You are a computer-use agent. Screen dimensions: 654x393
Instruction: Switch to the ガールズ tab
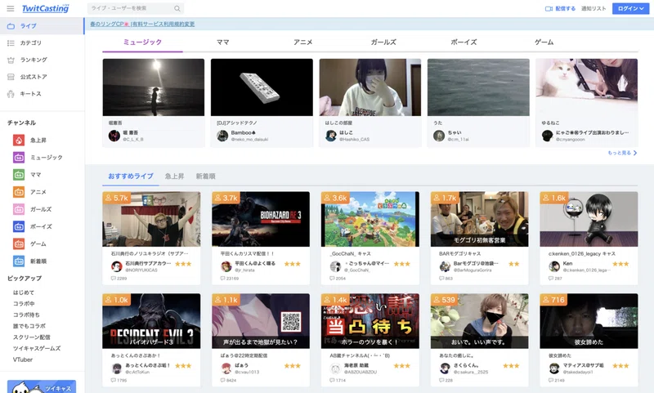383,42
